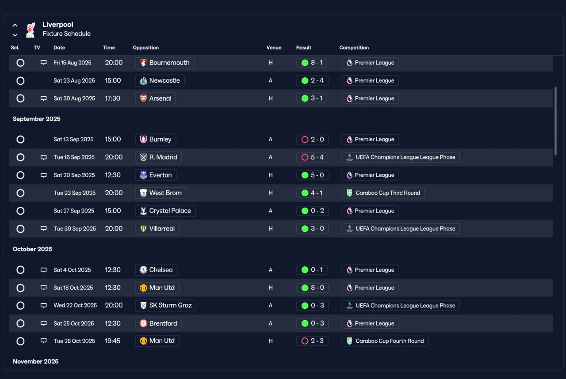Sort by the Opposition column header
The image size is (566, 379).
[145, 48]
